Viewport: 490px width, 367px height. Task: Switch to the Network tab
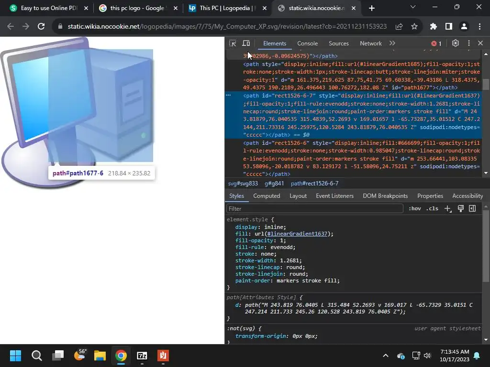coord(371,43)
